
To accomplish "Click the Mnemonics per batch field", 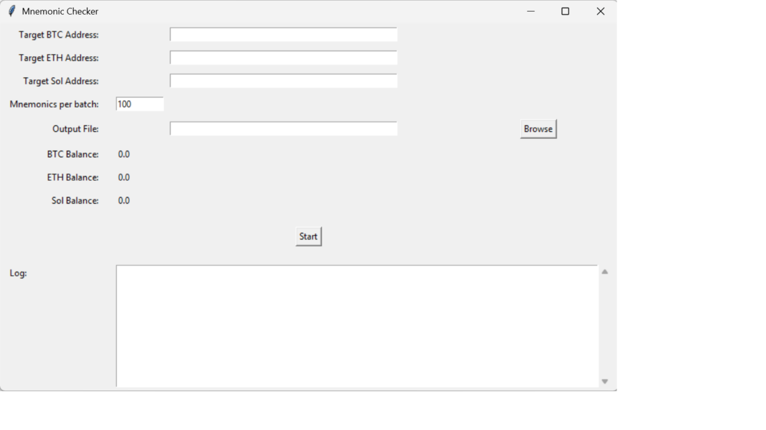I will point(140,104).
